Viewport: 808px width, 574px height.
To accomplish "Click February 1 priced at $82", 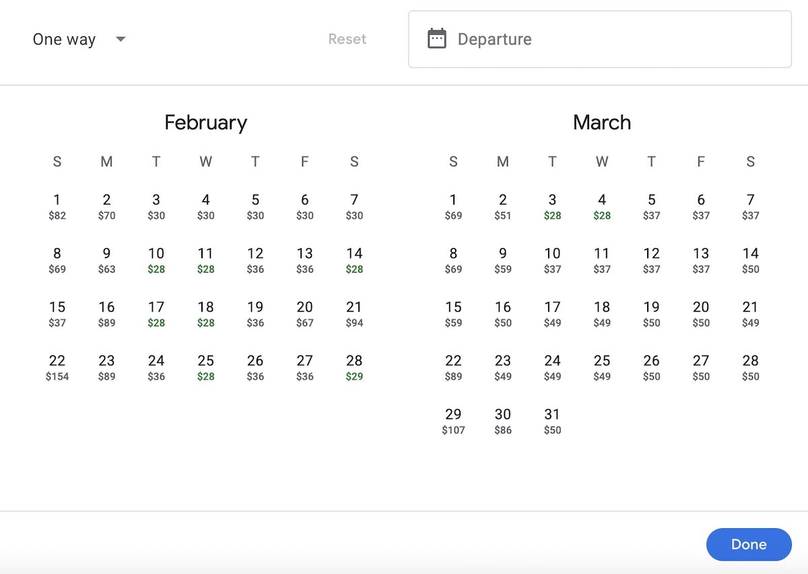I will point(57,207).
